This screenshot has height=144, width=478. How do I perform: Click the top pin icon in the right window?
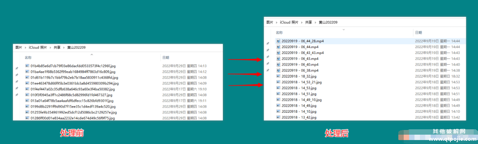267,43
